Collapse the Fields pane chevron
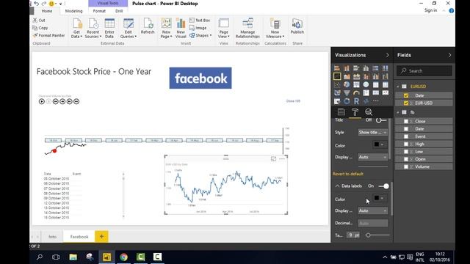 pos(449,55)
